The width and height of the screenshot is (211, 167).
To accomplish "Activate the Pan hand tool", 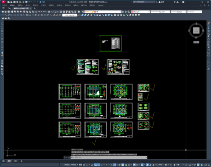I will point(49,11).
